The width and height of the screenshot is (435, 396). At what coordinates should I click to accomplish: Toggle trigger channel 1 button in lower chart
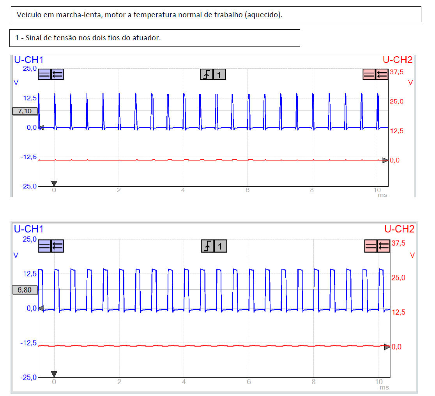[x=220, y=246]
